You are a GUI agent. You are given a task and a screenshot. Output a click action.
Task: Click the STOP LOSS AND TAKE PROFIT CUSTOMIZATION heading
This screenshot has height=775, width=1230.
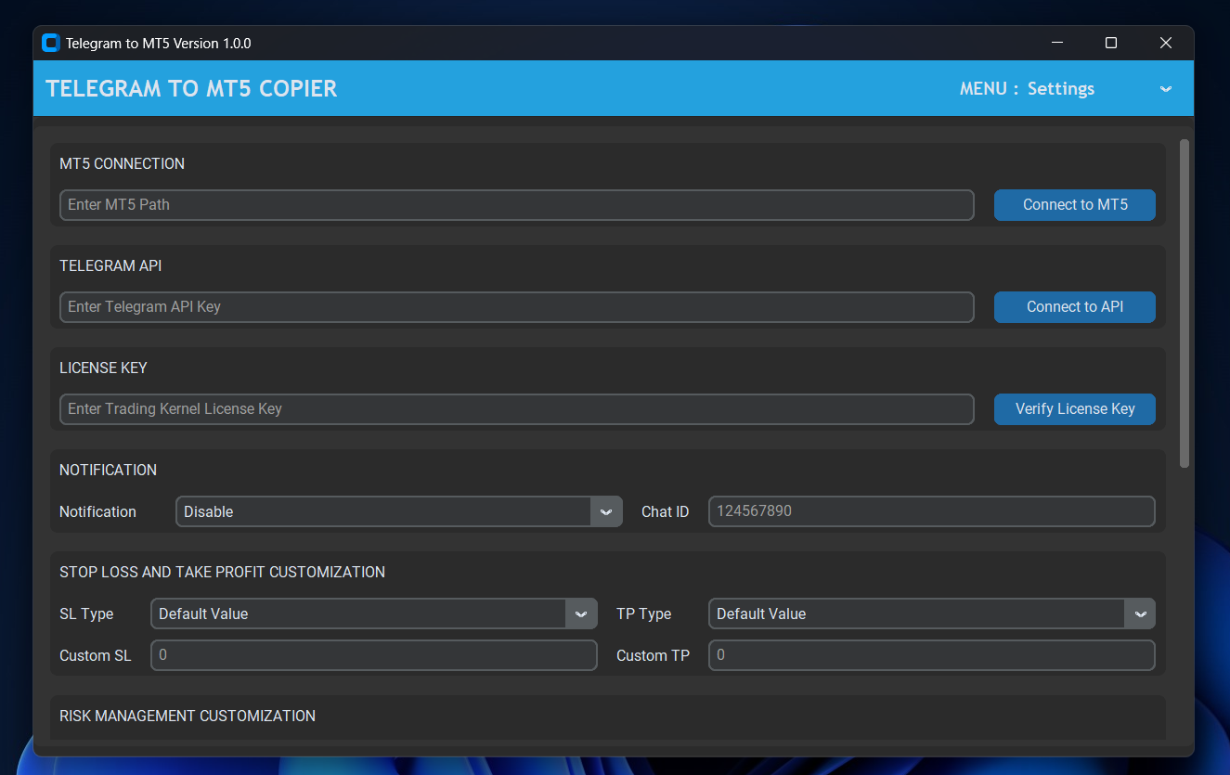pos(222,572)
